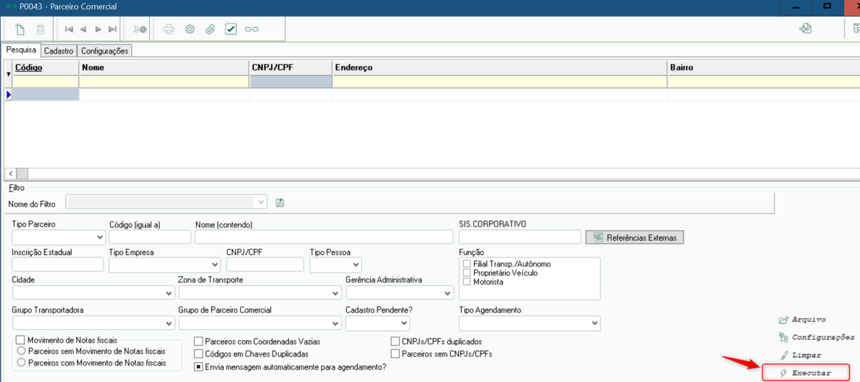Click the grid filter row toggle arrow
860x382 pixels.
pos(8,74)
